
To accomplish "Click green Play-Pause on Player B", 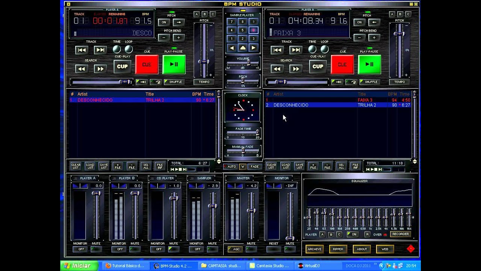I will click(369, 64).
